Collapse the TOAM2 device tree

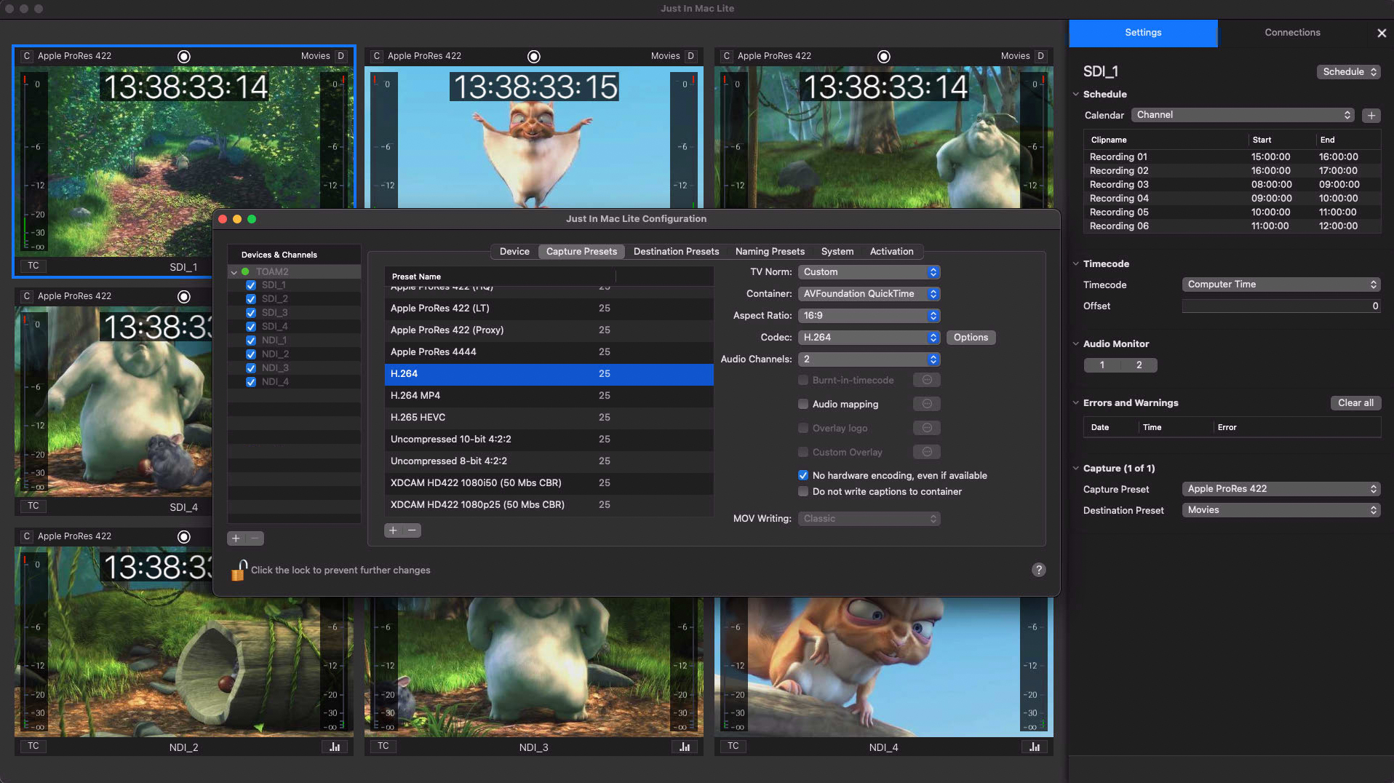click(x=234, y=272)
